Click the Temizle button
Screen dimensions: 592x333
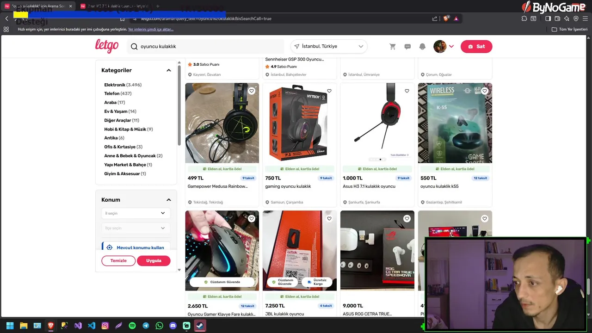[118, 260]
